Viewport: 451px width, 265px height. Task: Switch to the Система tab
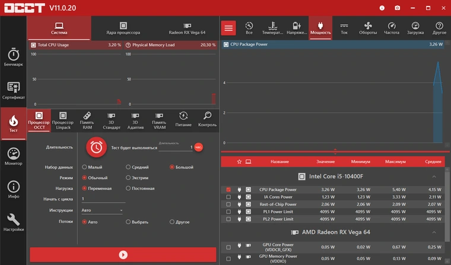click(59, 28)
